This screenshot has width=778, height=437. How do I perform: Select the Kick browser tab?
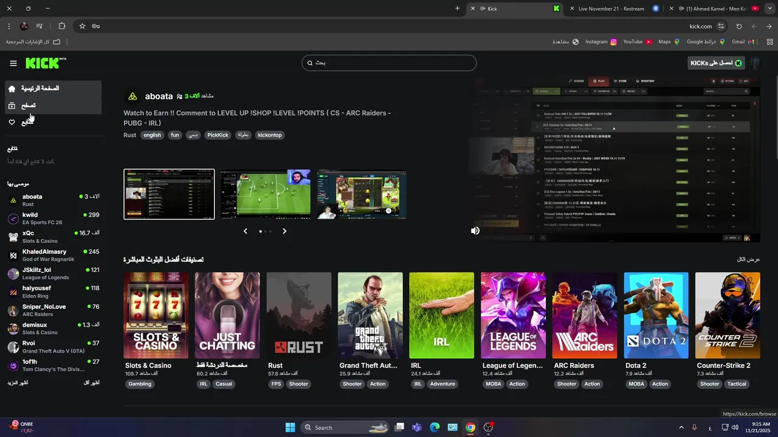(515, 8)
